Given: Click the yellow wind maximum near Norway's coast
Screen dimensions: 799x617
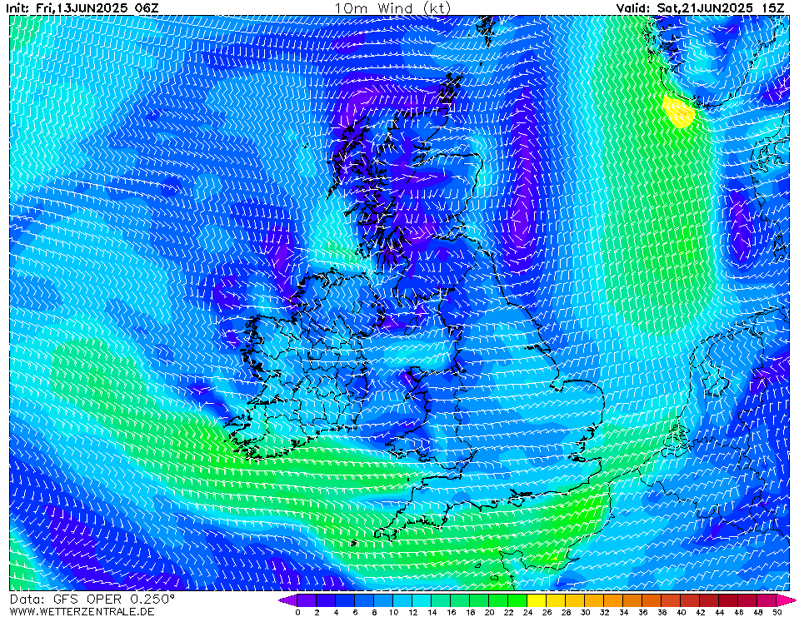Looking at the screenshot, I should [x=678, y=112].
